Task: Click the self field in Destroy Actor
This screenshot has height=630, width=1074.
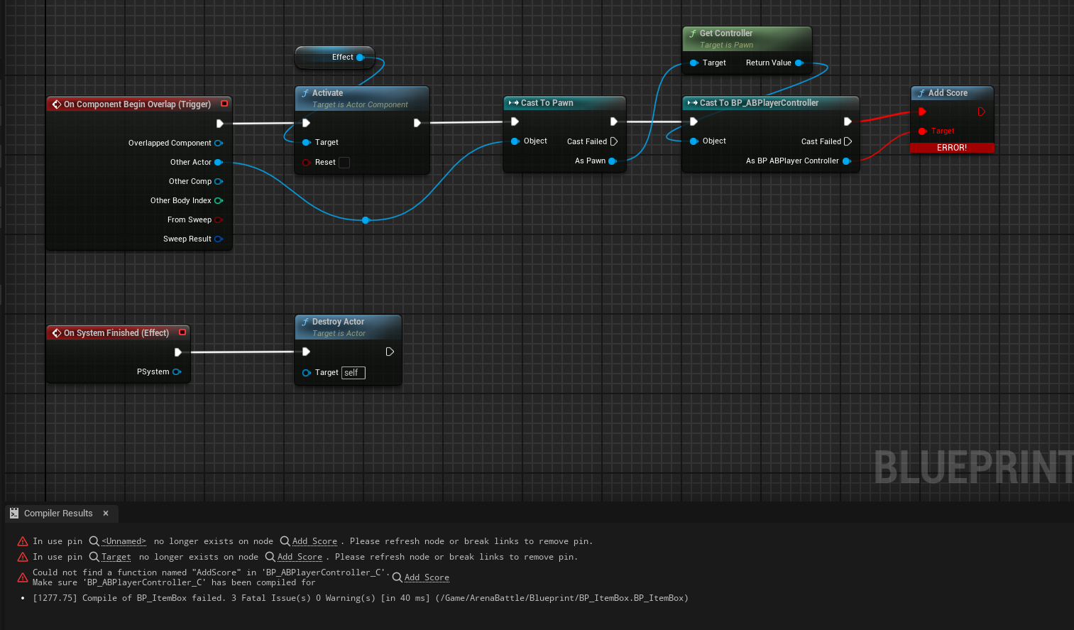Action: pos(353,372)
